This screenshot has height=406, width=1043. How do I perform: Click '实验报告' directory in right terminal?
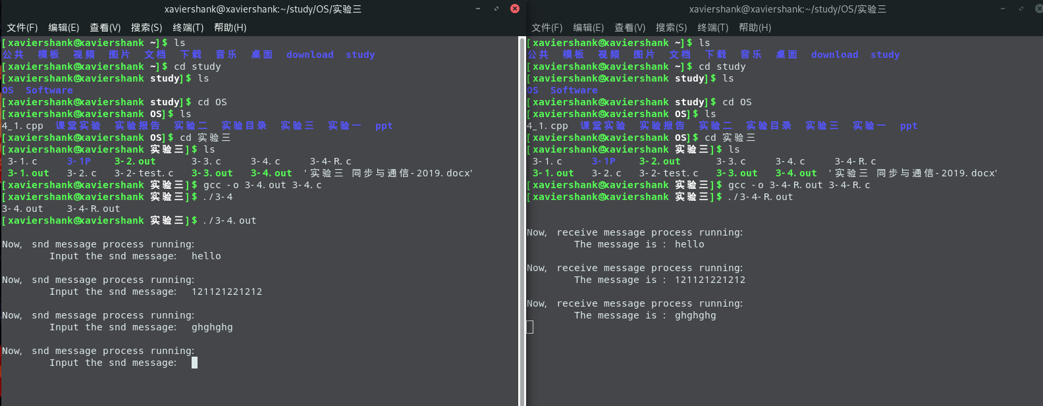coord(662,126)
